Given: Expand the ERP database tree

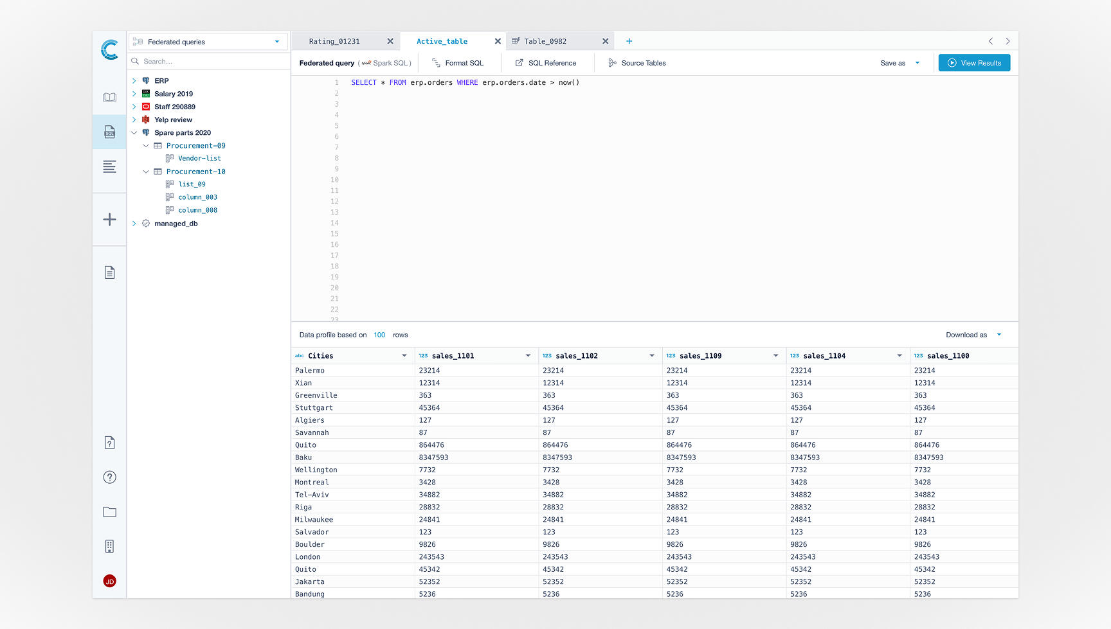Looking at the screenshot, I should [x=134, y=80].
